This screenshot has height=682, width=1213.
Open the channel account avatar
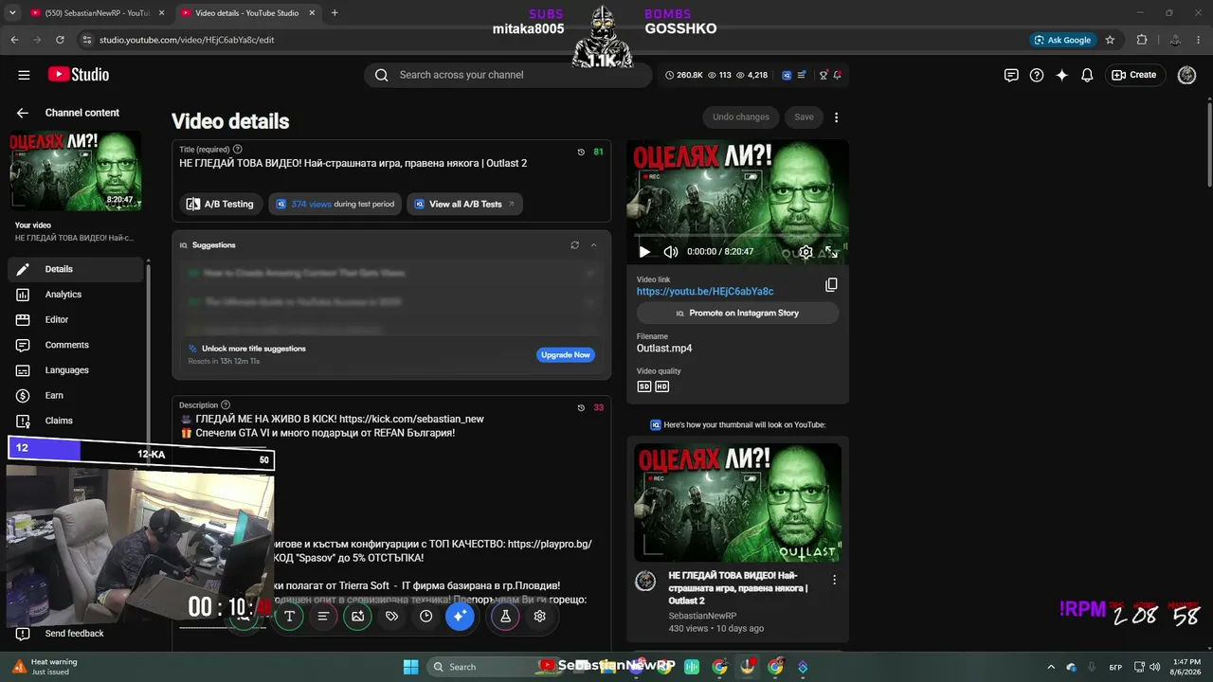(x=1186, y=75)
